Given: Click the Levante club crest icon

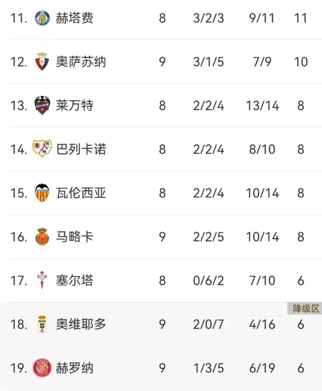Looking at the screenshot, I should (42, 105).
